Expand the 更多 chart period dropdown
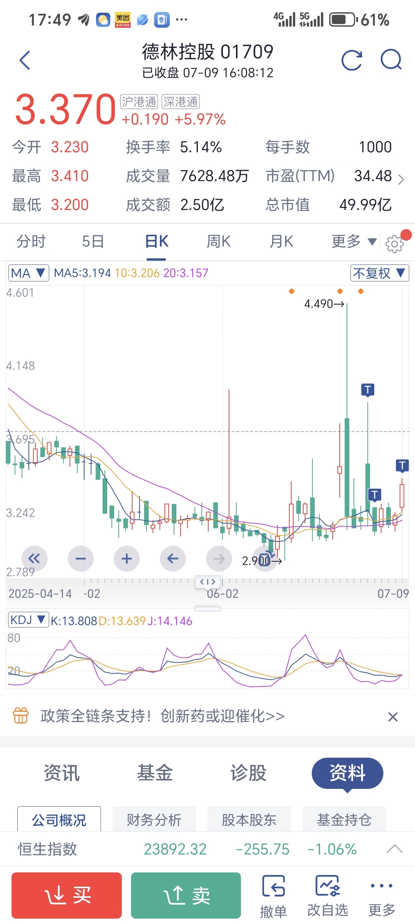Viewport: 415px width, 924px height. coord(354,242)
